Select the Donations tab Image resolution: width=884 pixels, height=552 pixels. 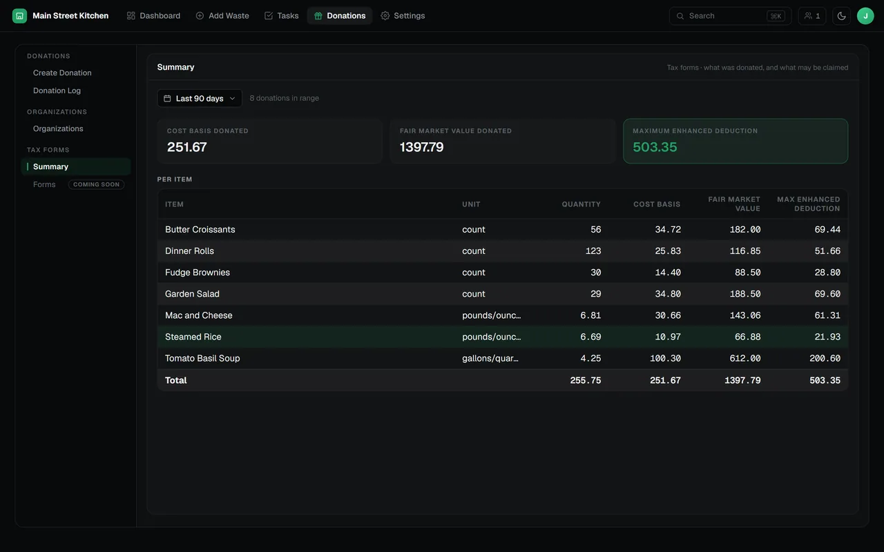340,16
